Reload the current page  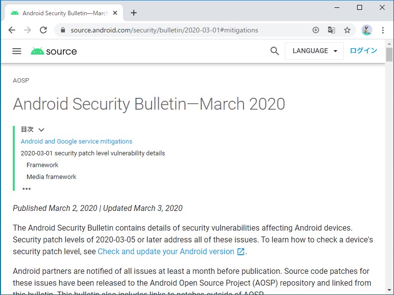[x=43, y=30]
